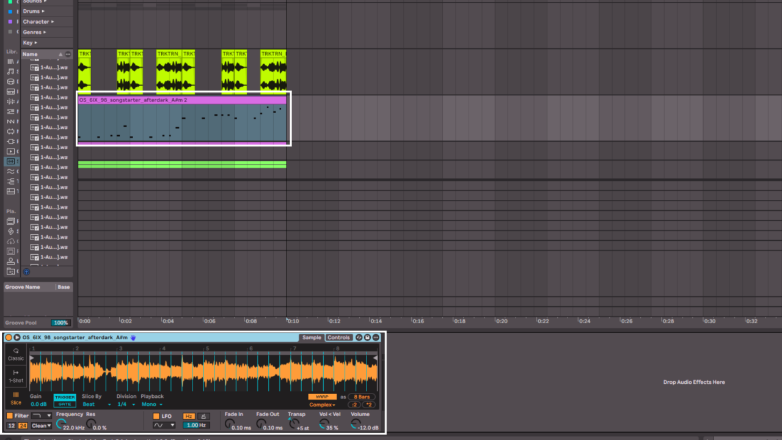Select the Clips play-box icon in the library sidebar

10,152
